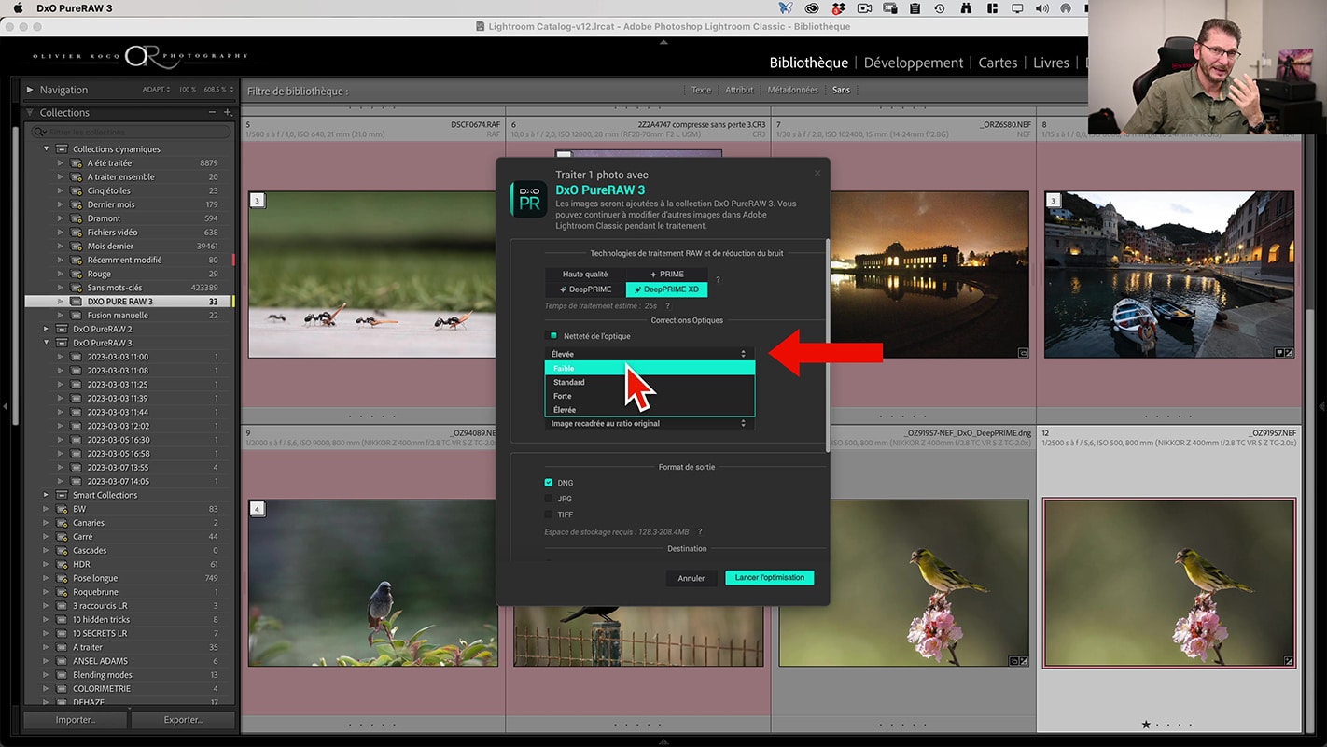Click the DxO dialog vertical scrollbar
Viewport: 1327px width, 747px height.
[827, 345]
